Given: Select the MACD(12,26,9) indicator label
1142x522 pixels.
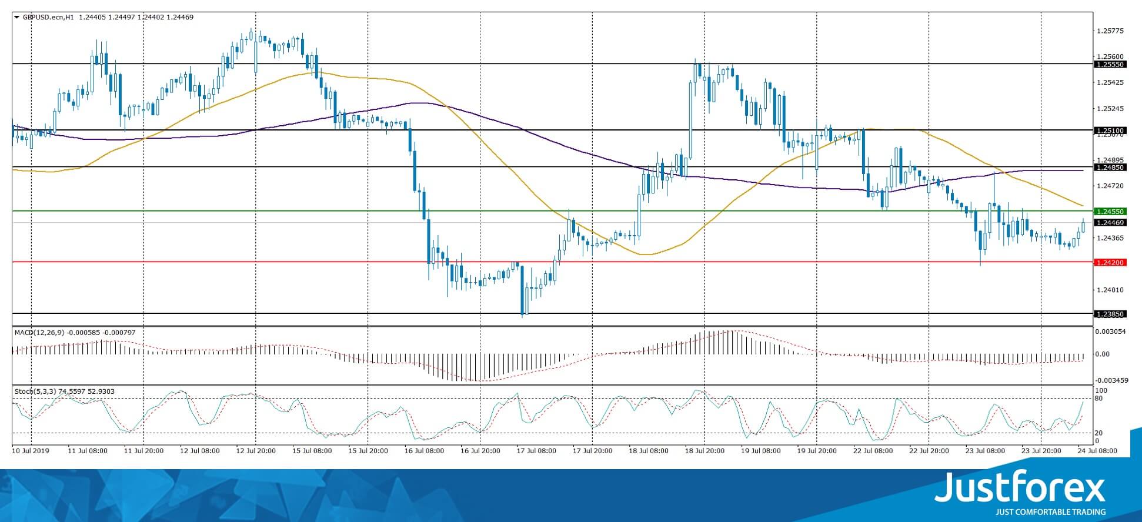Looking at the screenshot, I should click(x=39, y=333).
